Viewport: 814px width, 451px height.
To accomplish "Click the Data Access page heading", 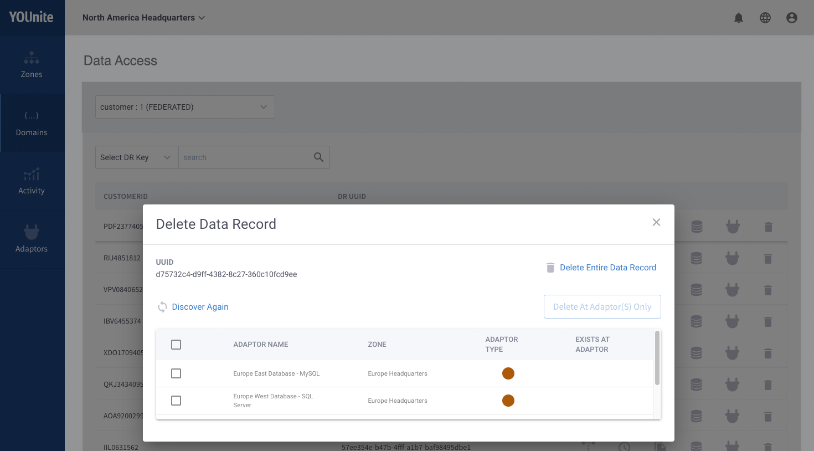I will [x=120, y=61].
